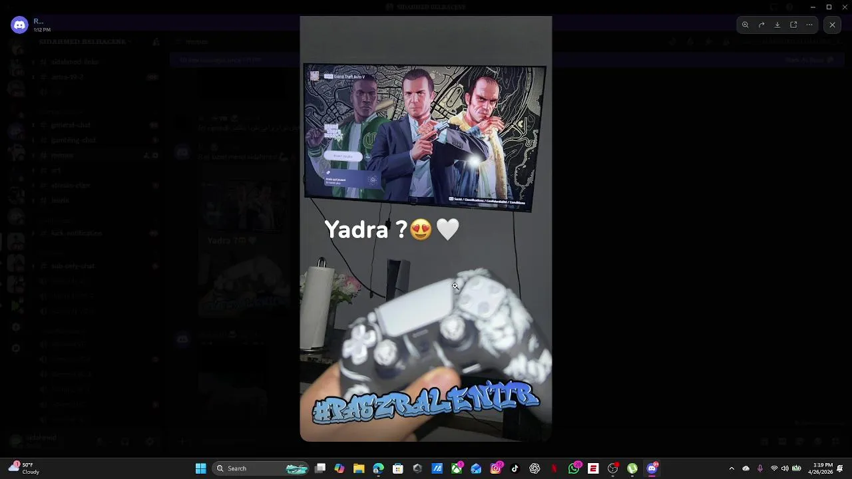Open uTorrent from the taskbar
This screenshot has height=479, width=852.
pyautogui.click(x=632, y=468)
